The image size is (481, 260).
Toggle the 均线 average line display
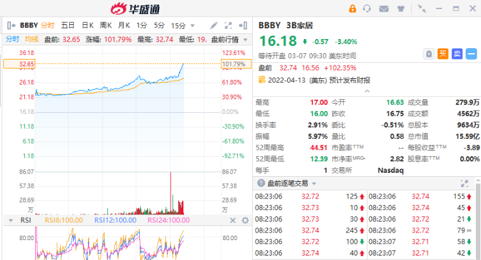click(x=32, y=39)
